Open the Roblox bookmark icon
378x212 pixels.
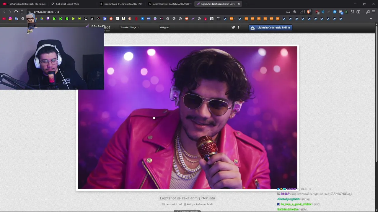point(105,19)
